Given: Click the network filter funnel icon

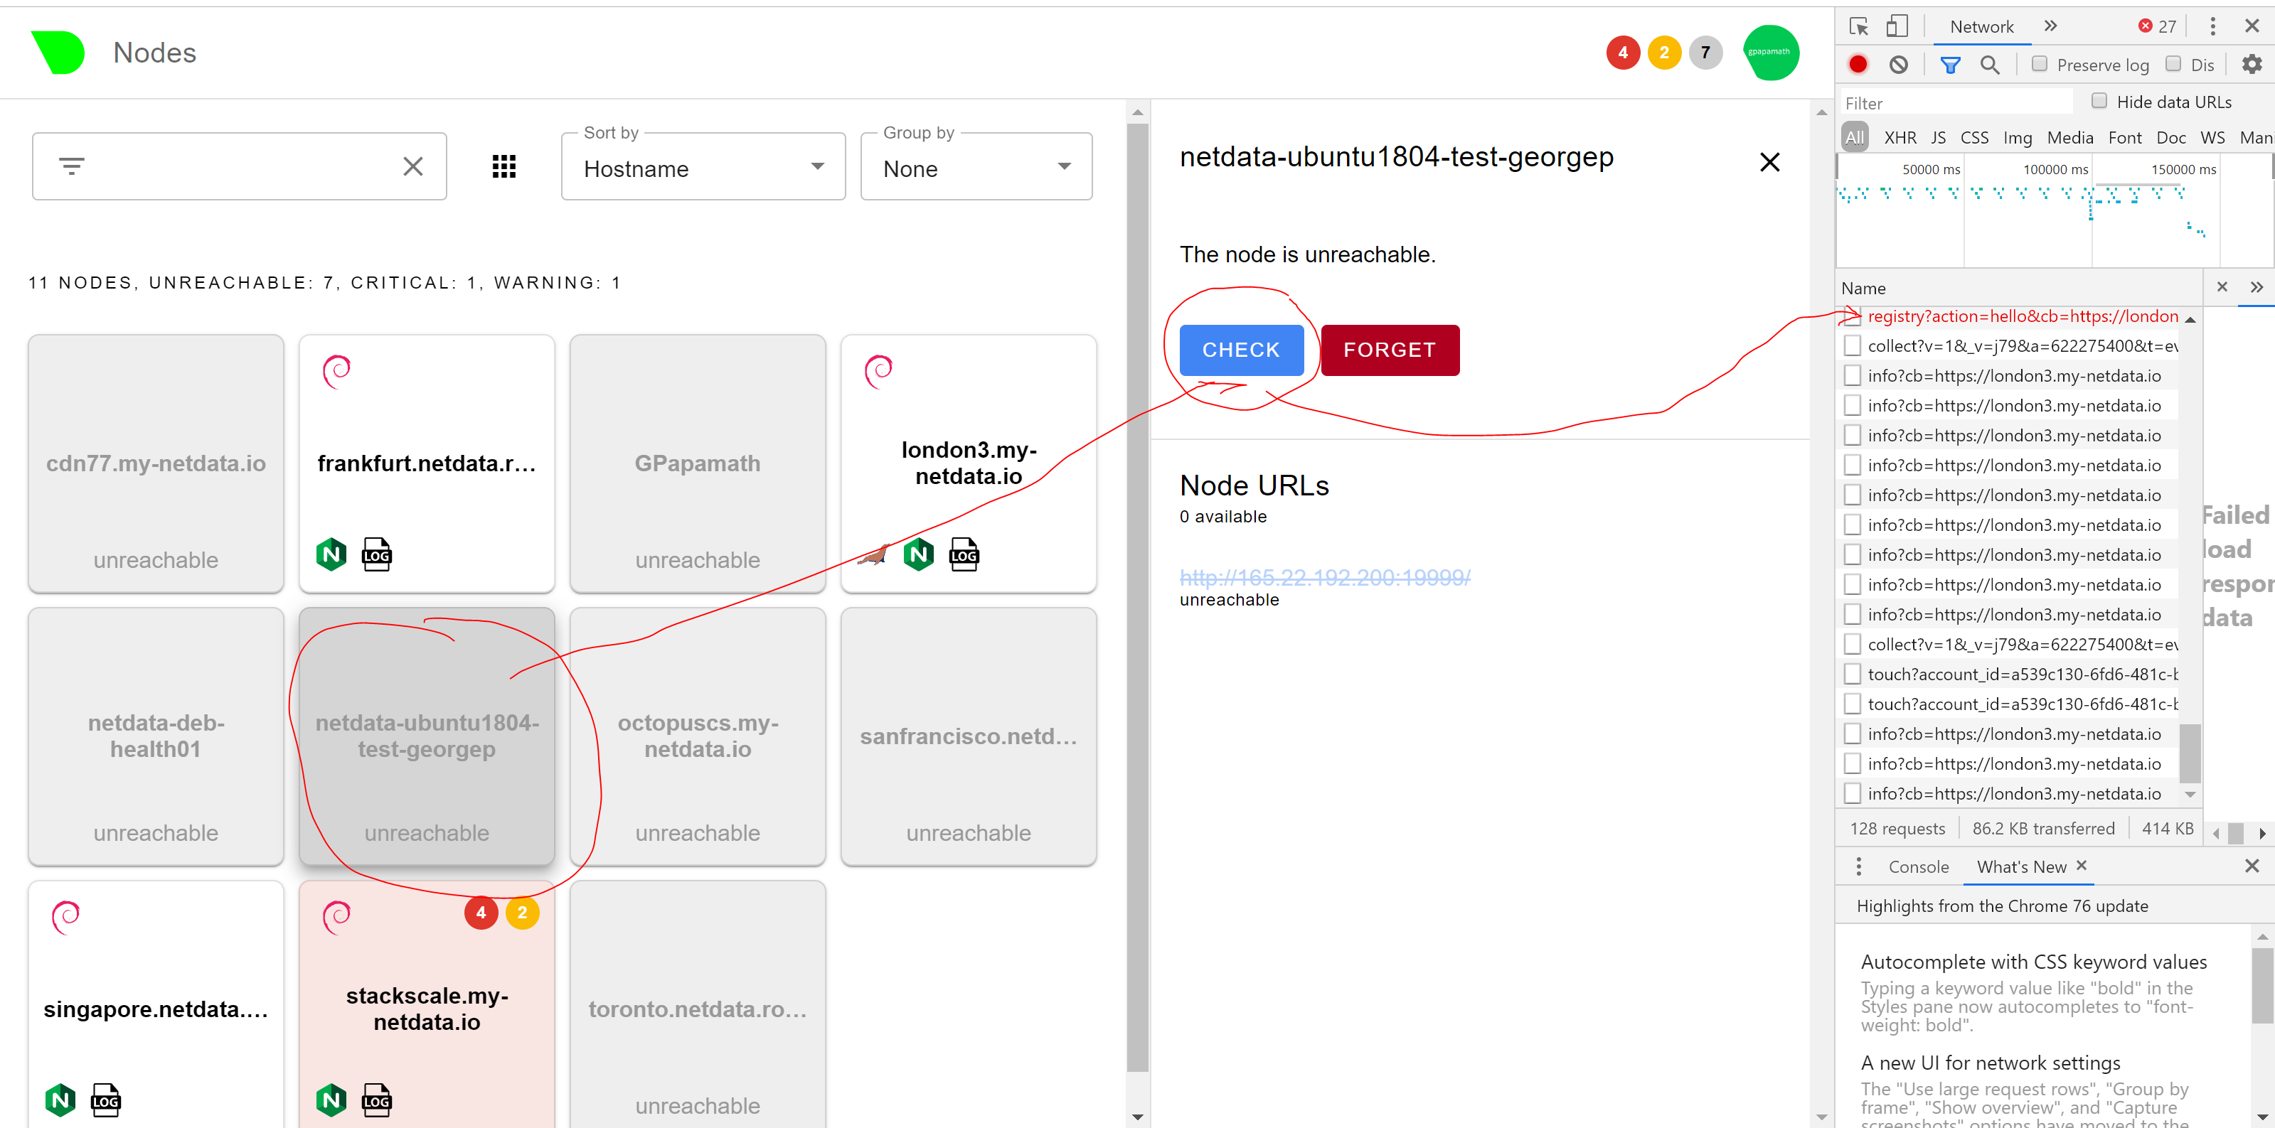Looking at the screenshot, I should [x=1950, y=65].
